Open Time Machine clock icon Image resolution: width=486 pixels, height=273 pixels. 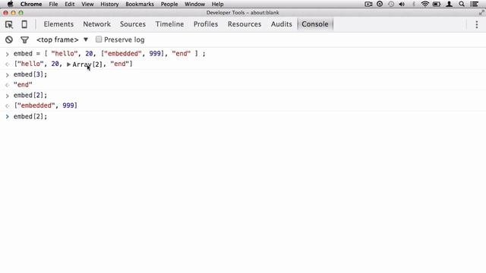pos(391,4)
